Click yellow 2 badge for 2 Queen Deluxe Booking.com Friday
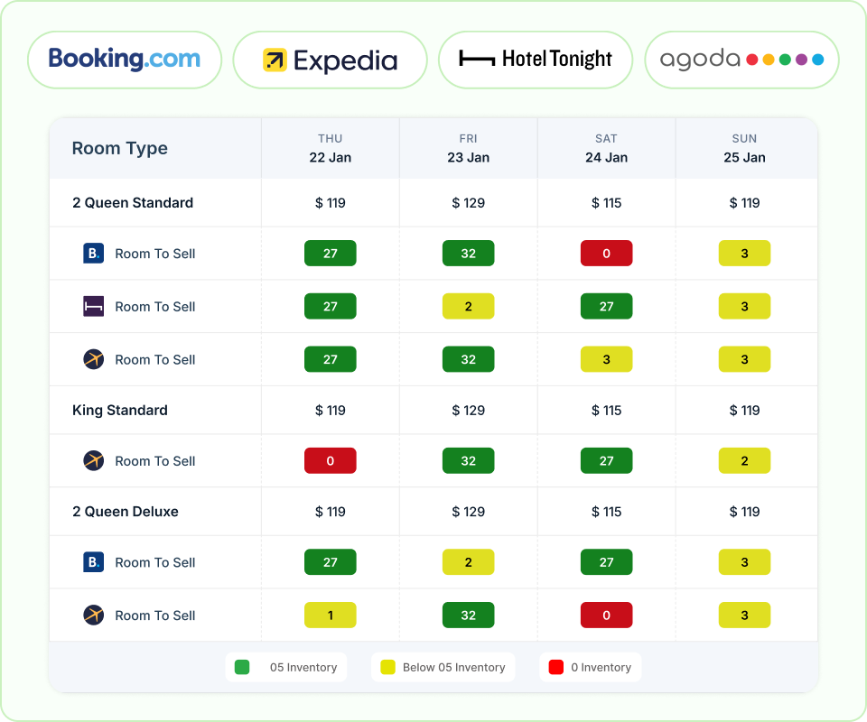This screenshot has height=722, width=867. pyautogui.click(x=469, y=562)
